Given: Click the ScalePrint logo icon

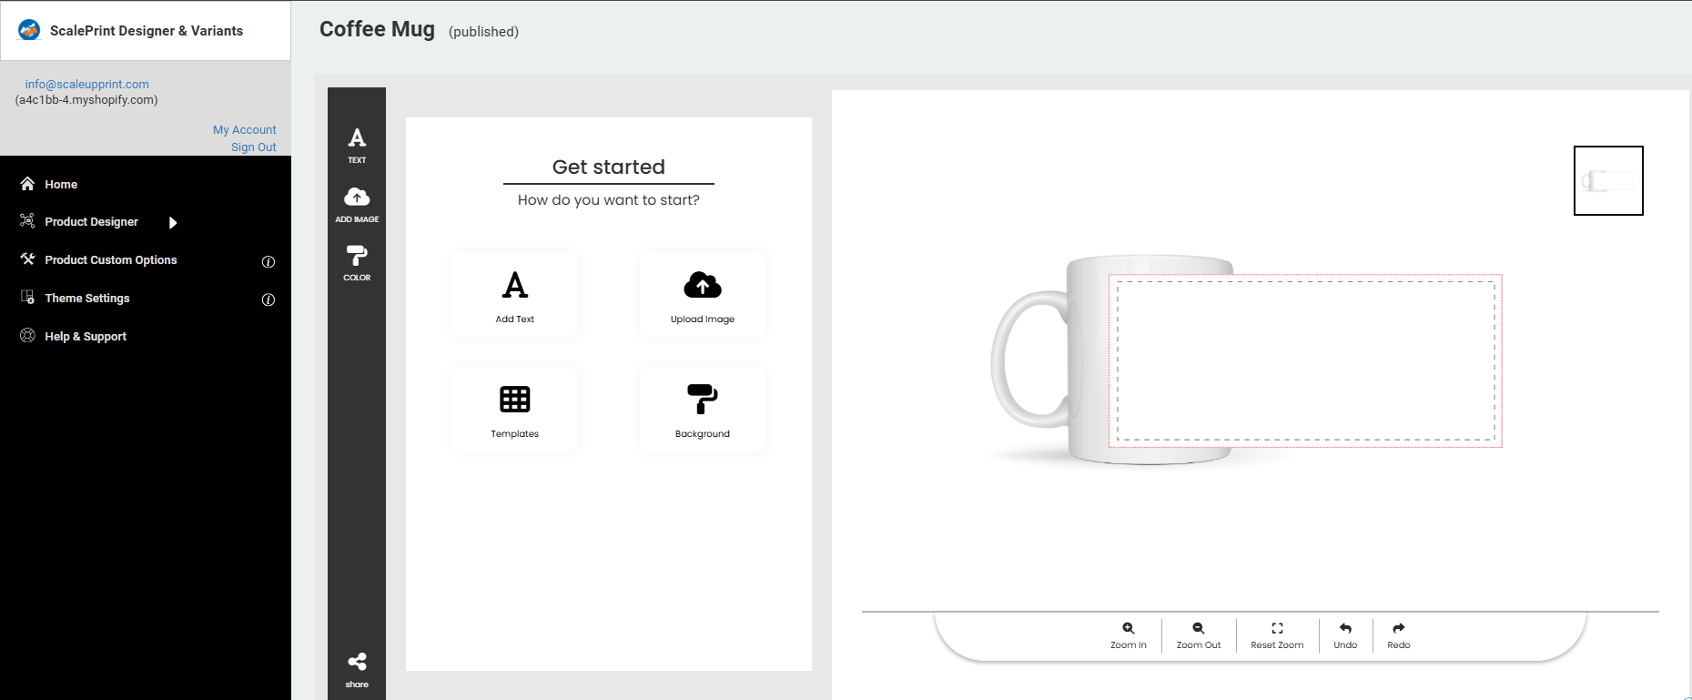Looking at the screenshot, I should pyautogui.click(x=29, y=30).
